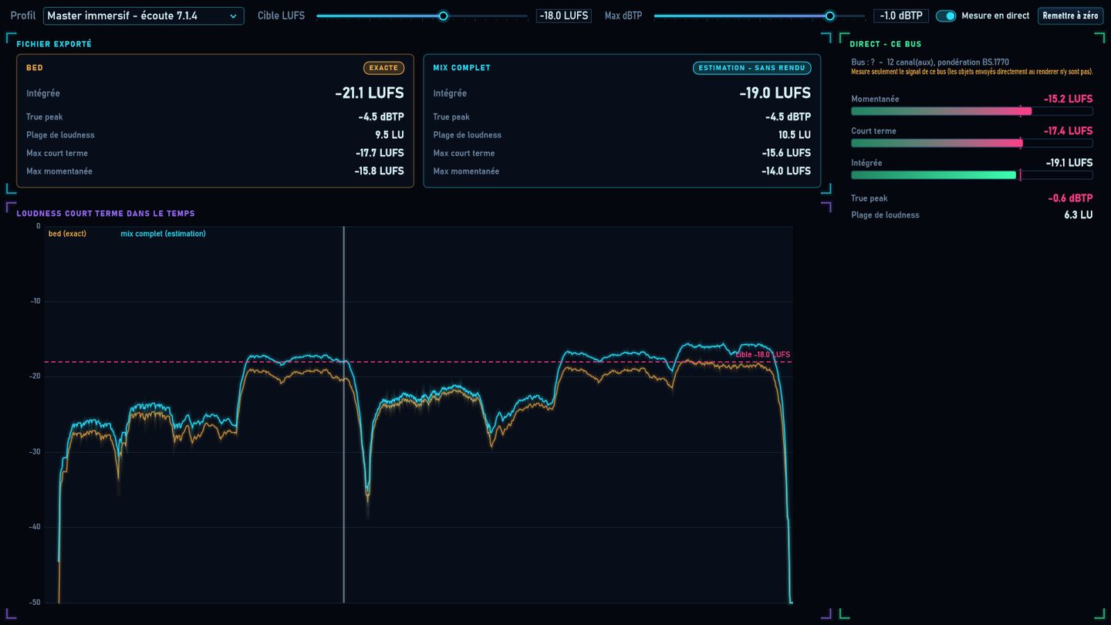The width and height of the screenshot is (1111, 625).
Task: Click the 'mix complet (estimation)' graph legend entry
Action: pos(163,234)
